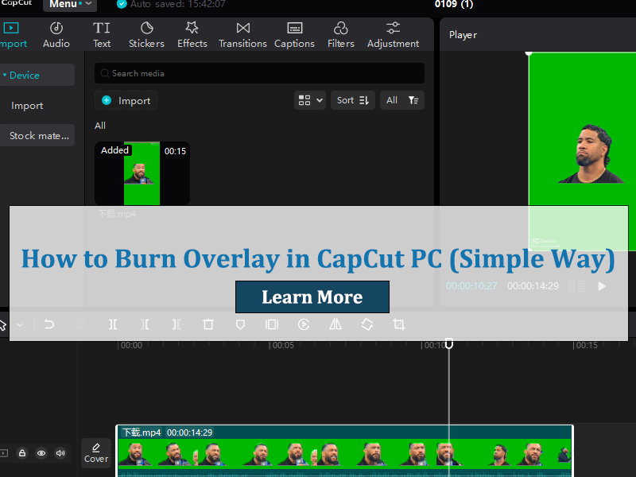Screen dimensions: 636x477
Task: Mute the track with the speaker icon
Action: [60, 452]
